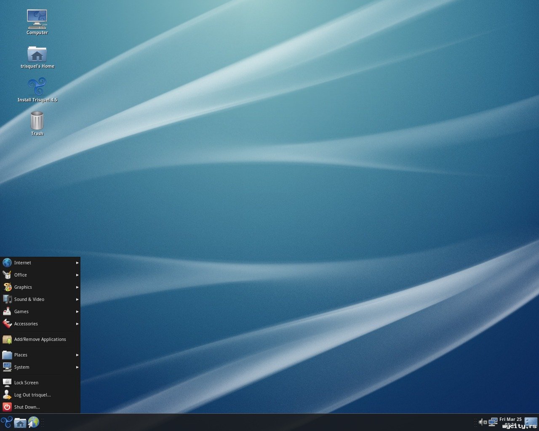
Task: Select the Trash icon on the desktop
Action: [37, 123]
